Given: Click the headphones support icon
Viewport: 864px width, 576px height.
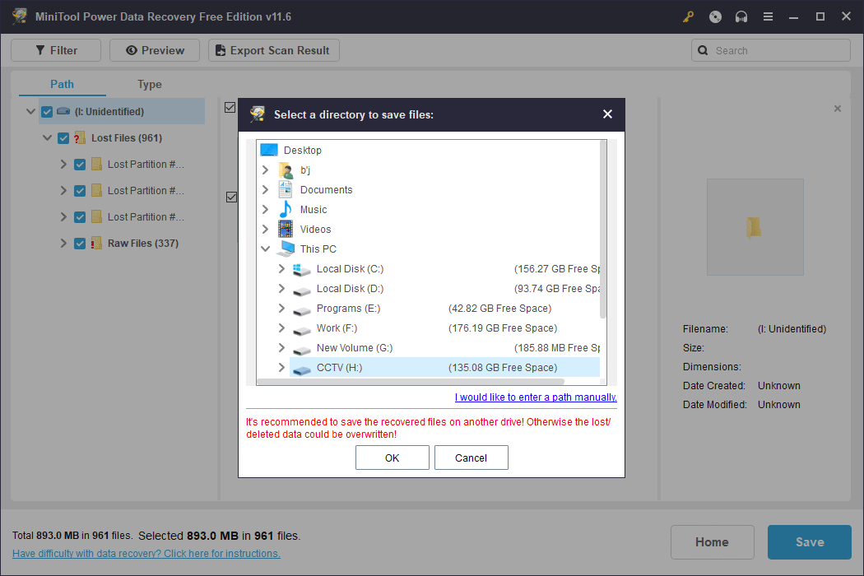Looking at the screenshot, I should click(741, 16).
